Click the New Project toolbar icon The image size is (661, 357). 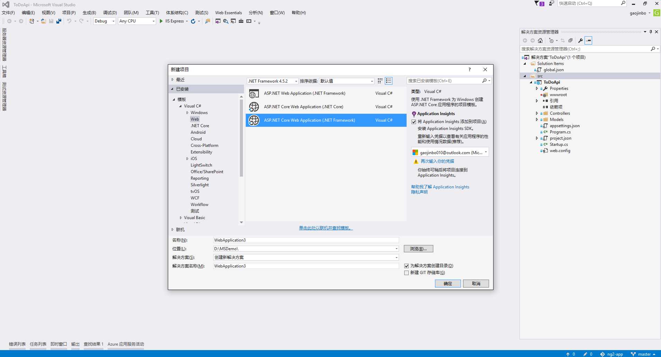click(x=31, y=21)
